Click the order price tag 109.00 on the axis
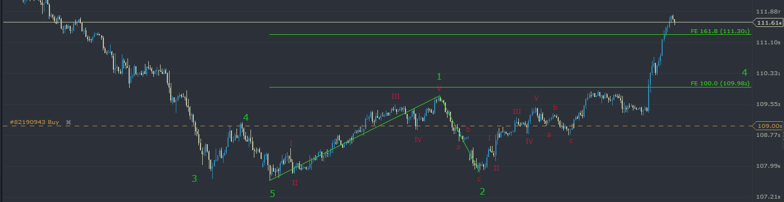The width and height of the screenshot is (784, 202). [769, 126]
